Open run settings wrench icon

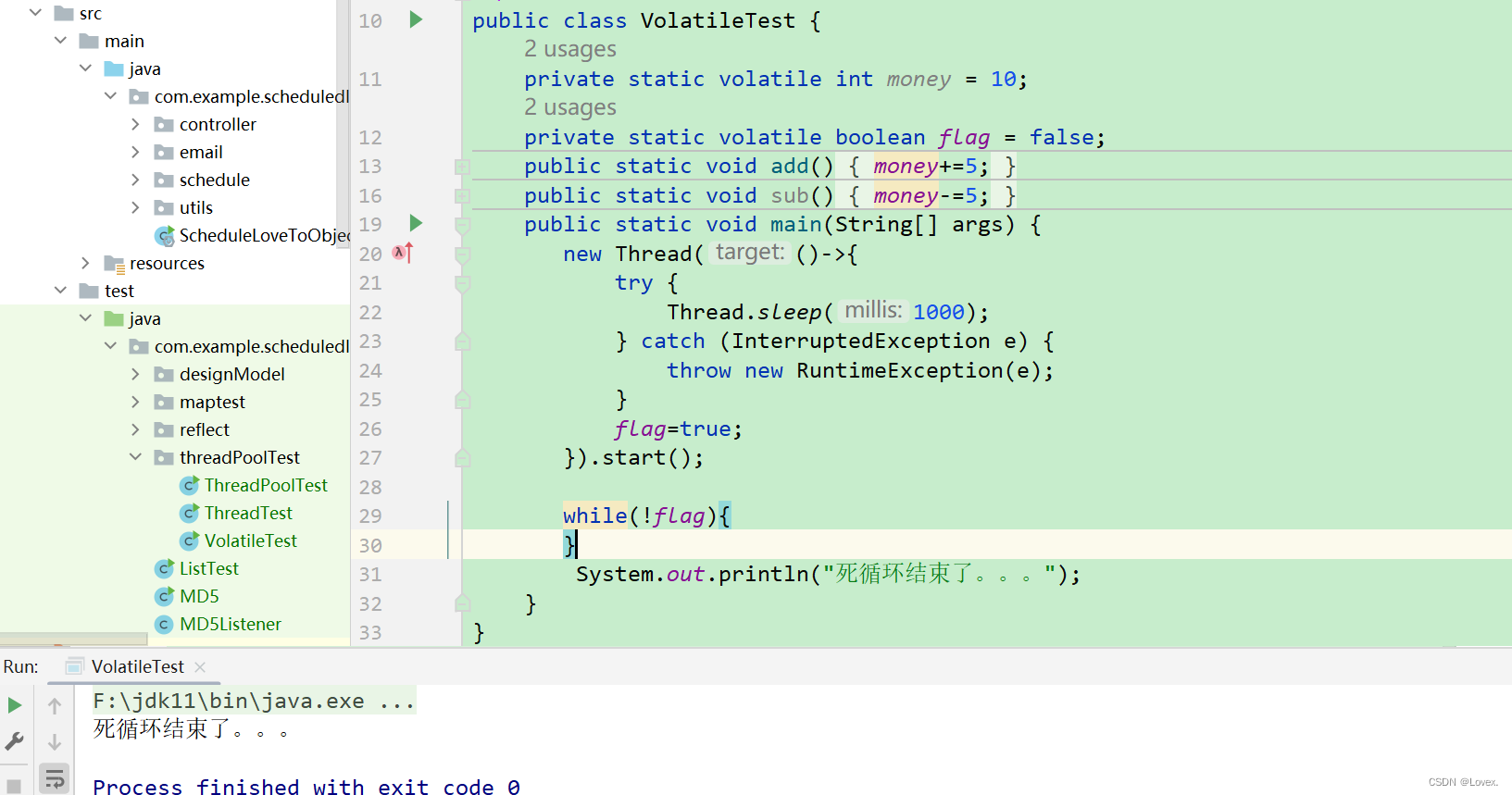click(15, 741)
